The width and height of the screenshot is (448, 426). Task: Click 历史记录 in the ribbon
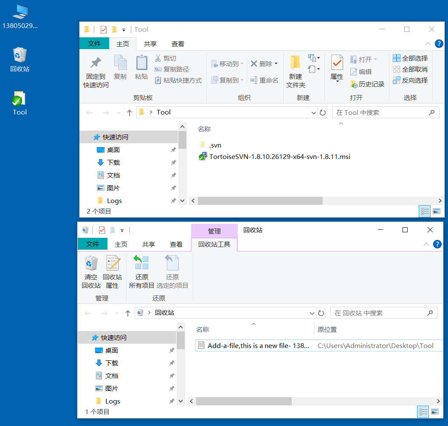coord(367,84)
